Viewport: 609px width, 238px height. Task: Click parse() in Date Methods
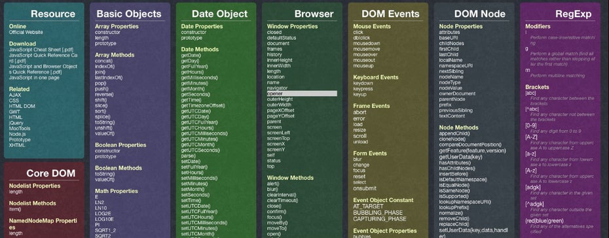[189, 156]
